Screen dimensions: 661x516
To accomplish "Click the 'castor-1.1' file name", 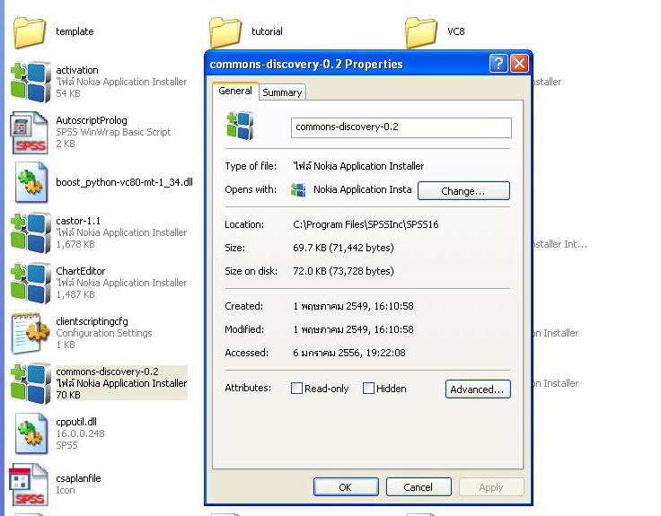I will 78,221.
